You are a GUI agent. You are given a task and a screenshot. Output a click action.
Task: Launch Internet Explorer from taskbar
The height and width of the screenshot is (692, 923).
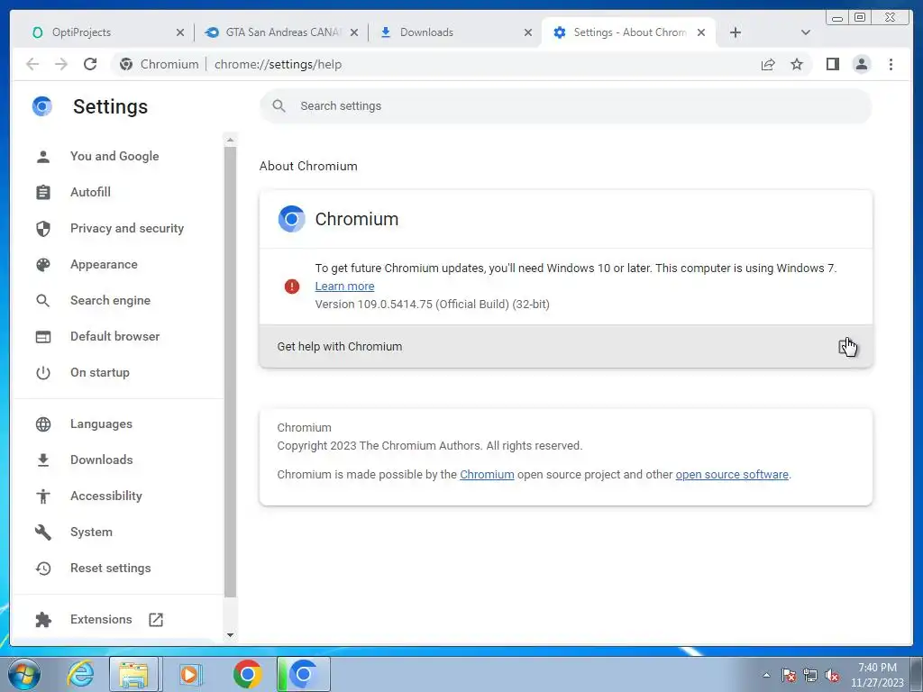80,674
